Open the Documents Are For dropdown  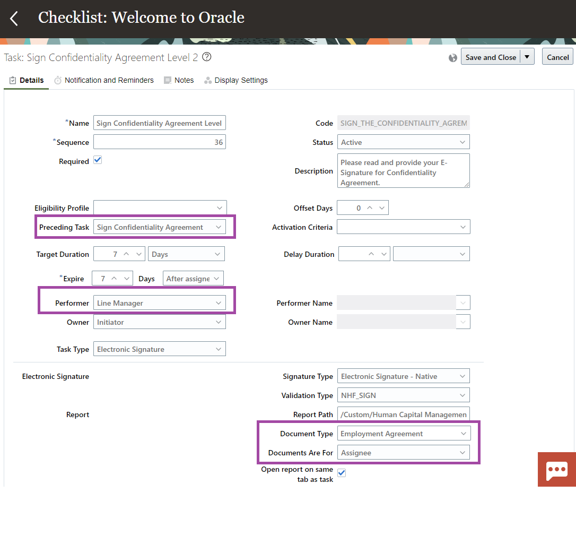pos(403,453)
